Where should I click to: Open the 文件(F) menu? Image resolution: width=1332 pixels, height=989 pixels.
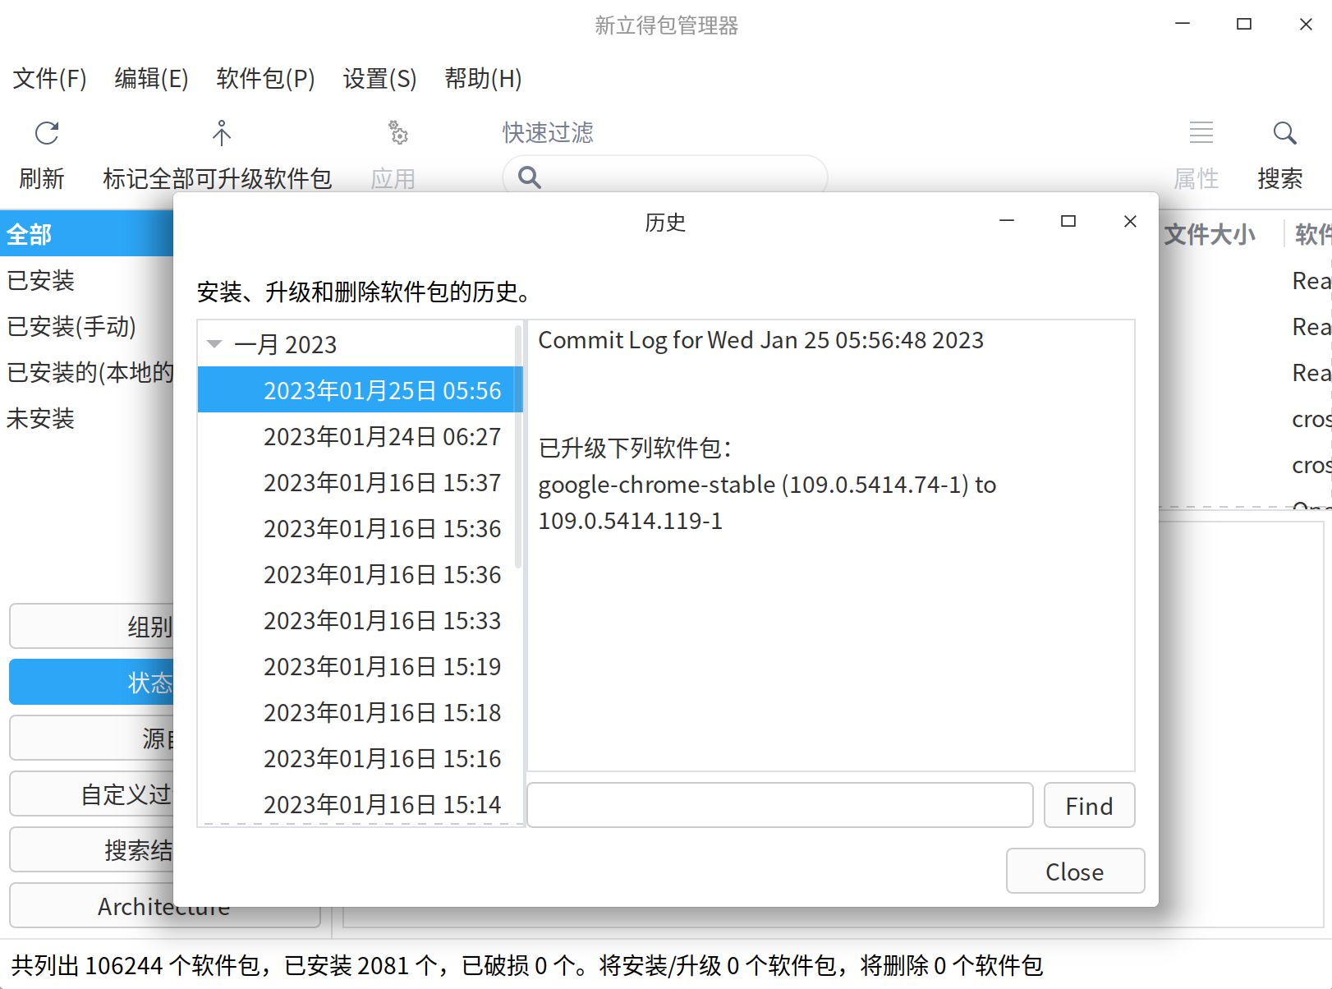click(x=48, y=79)
